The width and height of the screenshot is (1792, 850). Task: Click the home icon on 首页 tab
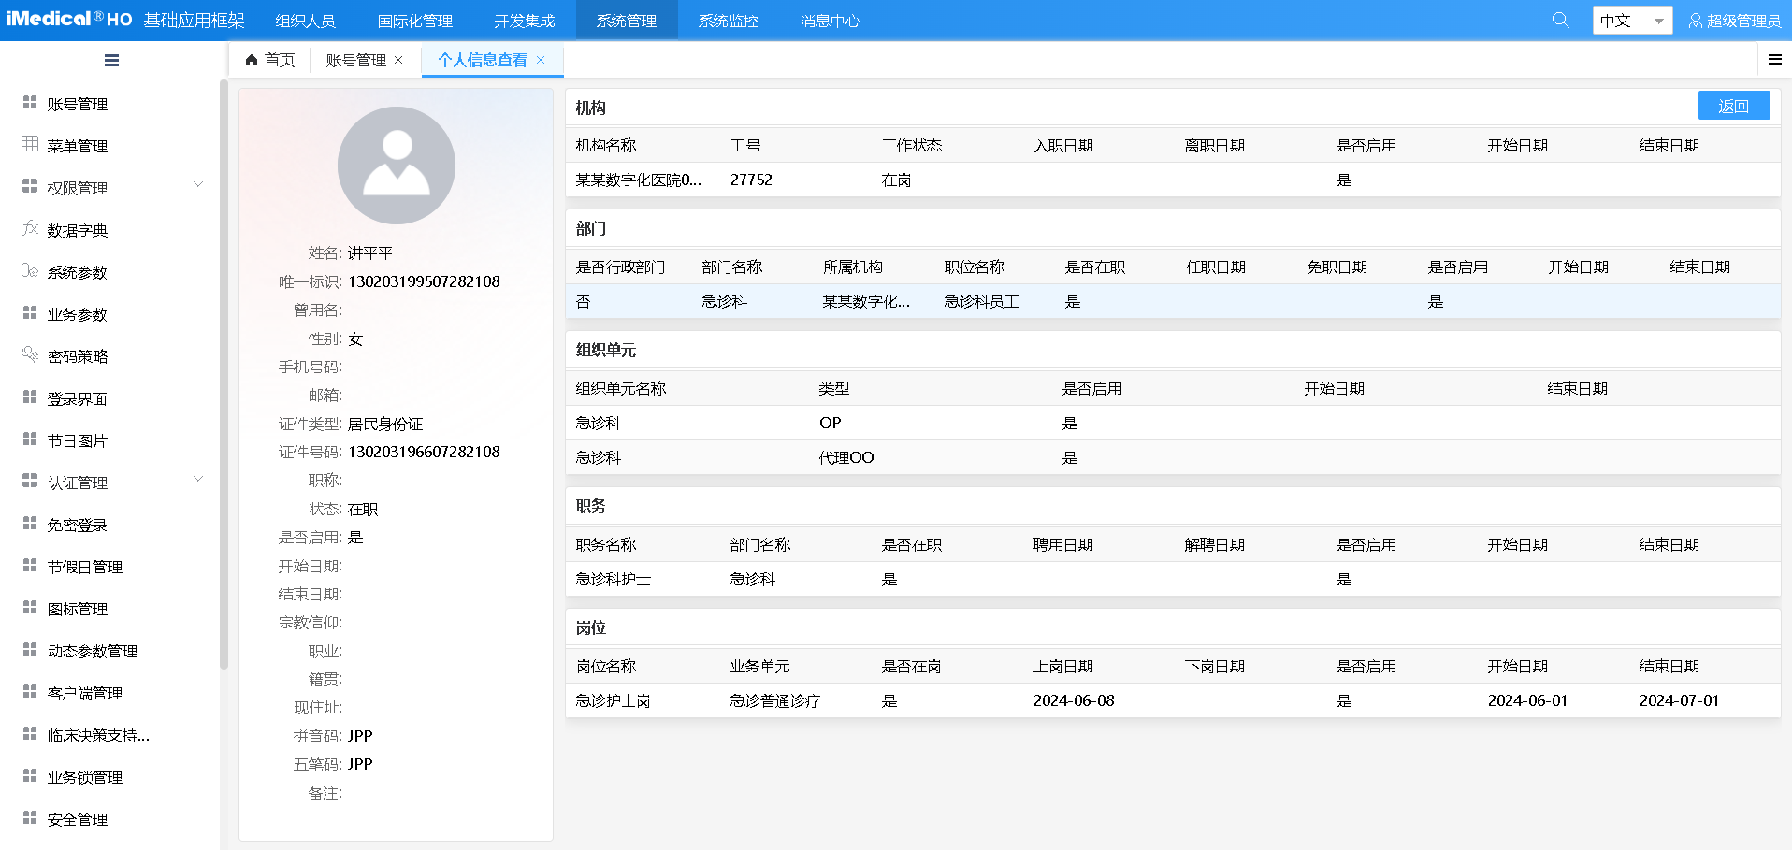pyautogui.click(x=251, y=59)
